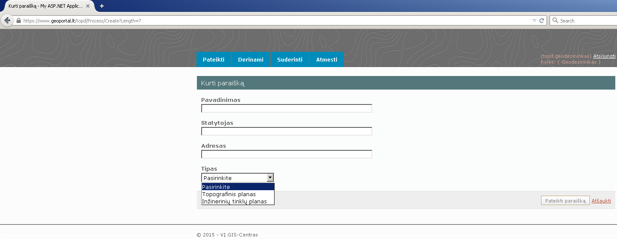The height and width of the screenshot is (239, 617).
Task: Log out via the Atsijungti link
Action: pos(604,56)
